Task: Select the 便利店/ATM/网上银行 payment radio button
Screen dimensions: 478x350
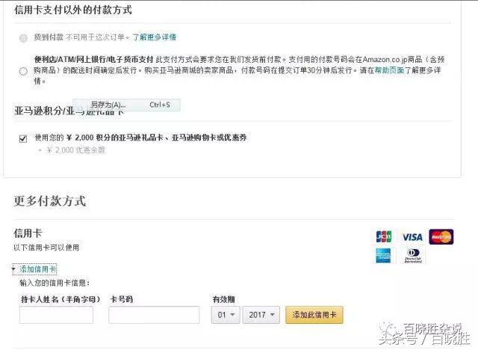Action: coord(24,71)
